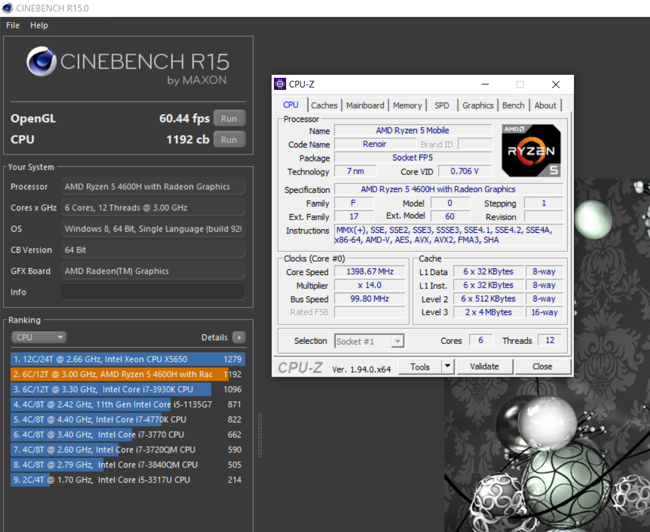Expand the Tools dropdown arrow
The height and width of the screenshot is (532, 650).
(x=448, y=367)
